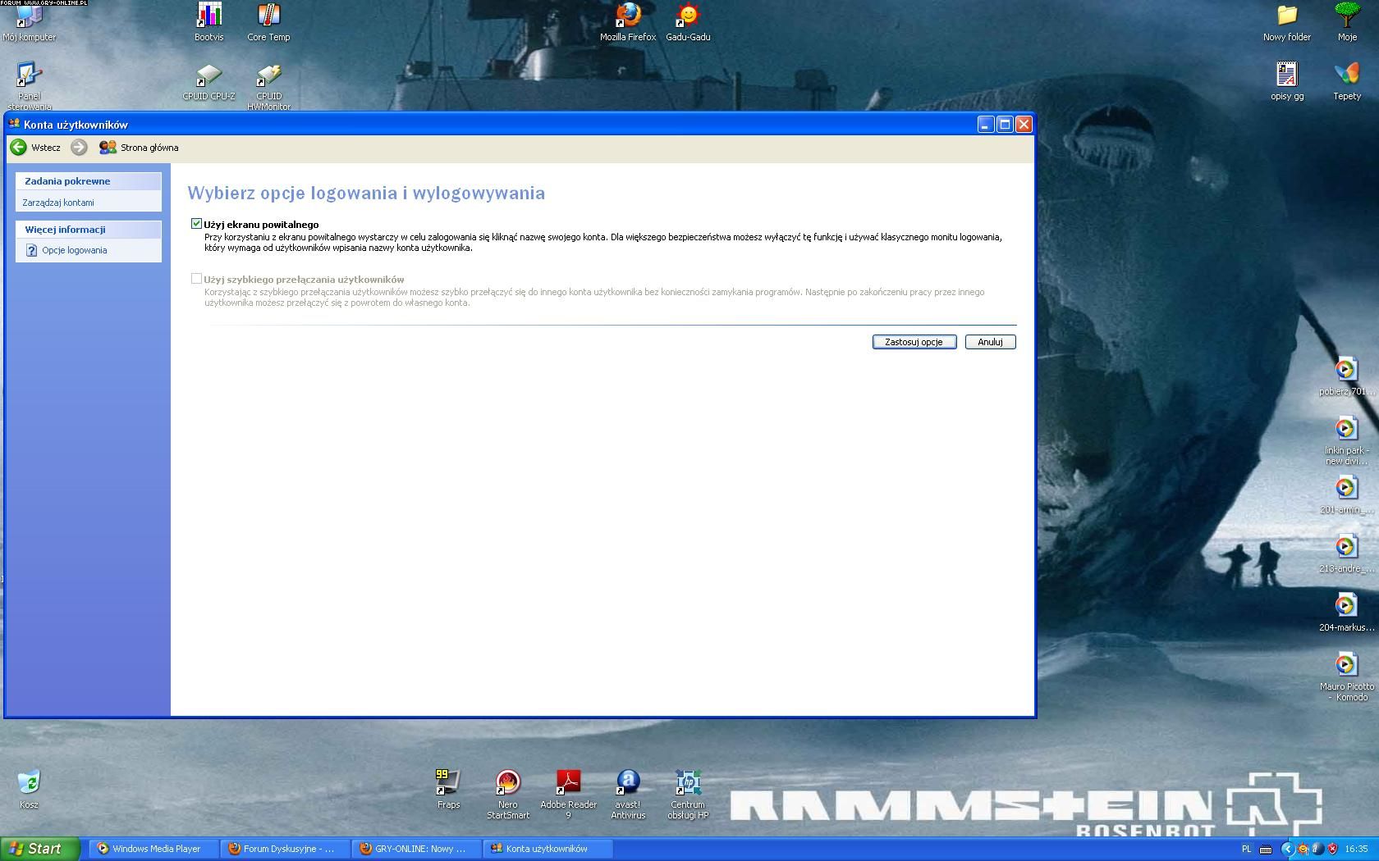
Task: Expand hidden system tray icons arrow
Action: point(1287,849)
